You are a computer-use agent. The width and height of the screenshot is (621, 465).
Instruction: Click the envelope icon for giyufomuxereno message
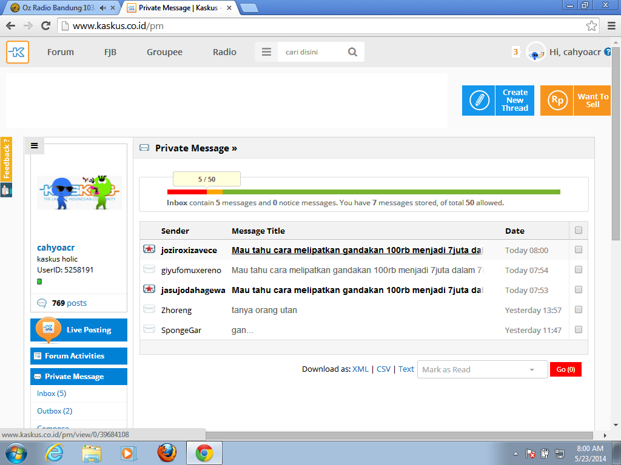click(149, 269)
